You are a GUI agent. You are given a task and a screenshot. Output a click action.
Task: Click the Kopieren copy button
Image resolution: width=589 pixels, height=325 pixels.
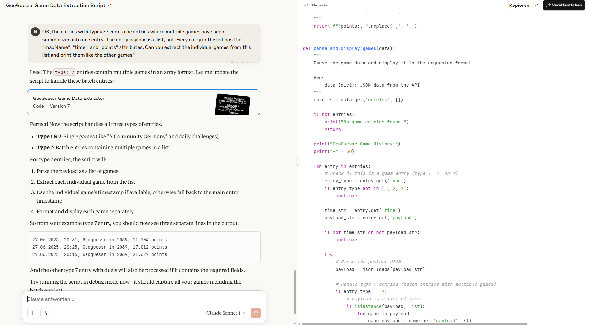coord(519,5)
